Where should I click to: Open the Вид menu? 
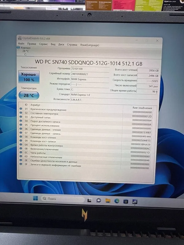click(53, 44)
